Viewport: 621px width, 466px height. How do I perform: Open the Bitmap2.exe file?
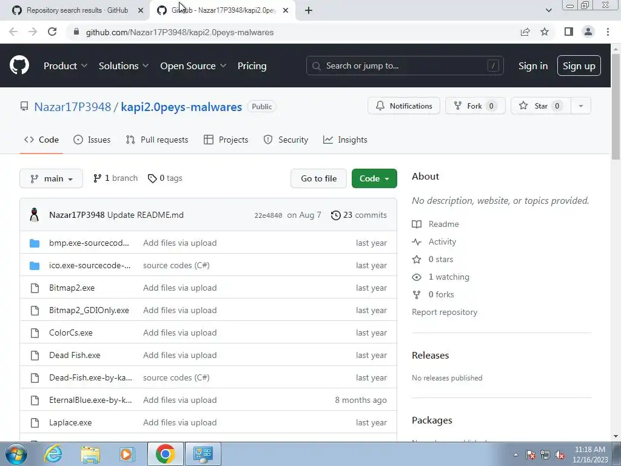(x=72, y=288)
